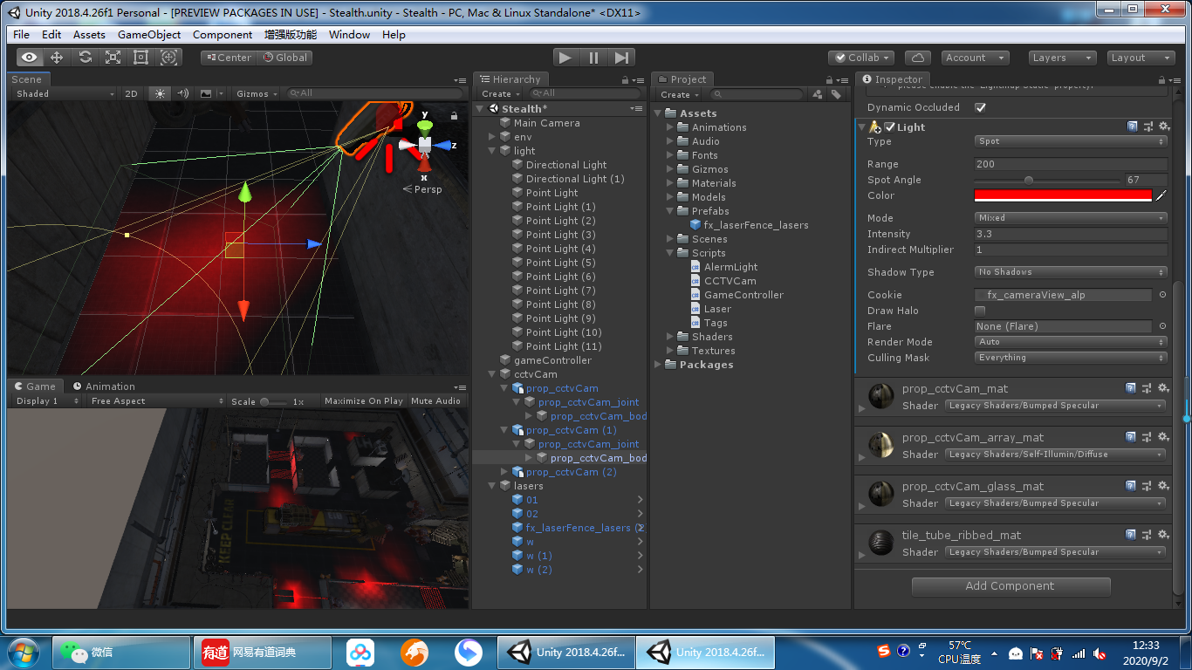This screenshot has height=670, width=1192.
Task: Enable the Draw Halo checkbox
Action: 980,311
